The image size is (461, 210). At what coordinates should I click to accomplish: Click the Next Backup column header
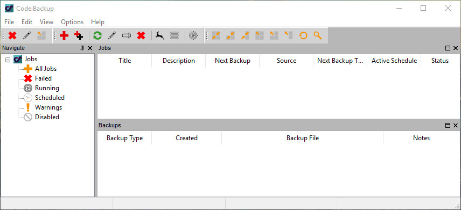(x=233, y=61)
